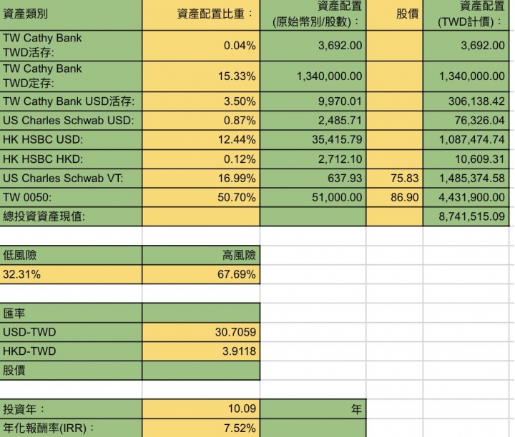Select the 年 unit cell

pyautogui.click(x=313, y=409)
